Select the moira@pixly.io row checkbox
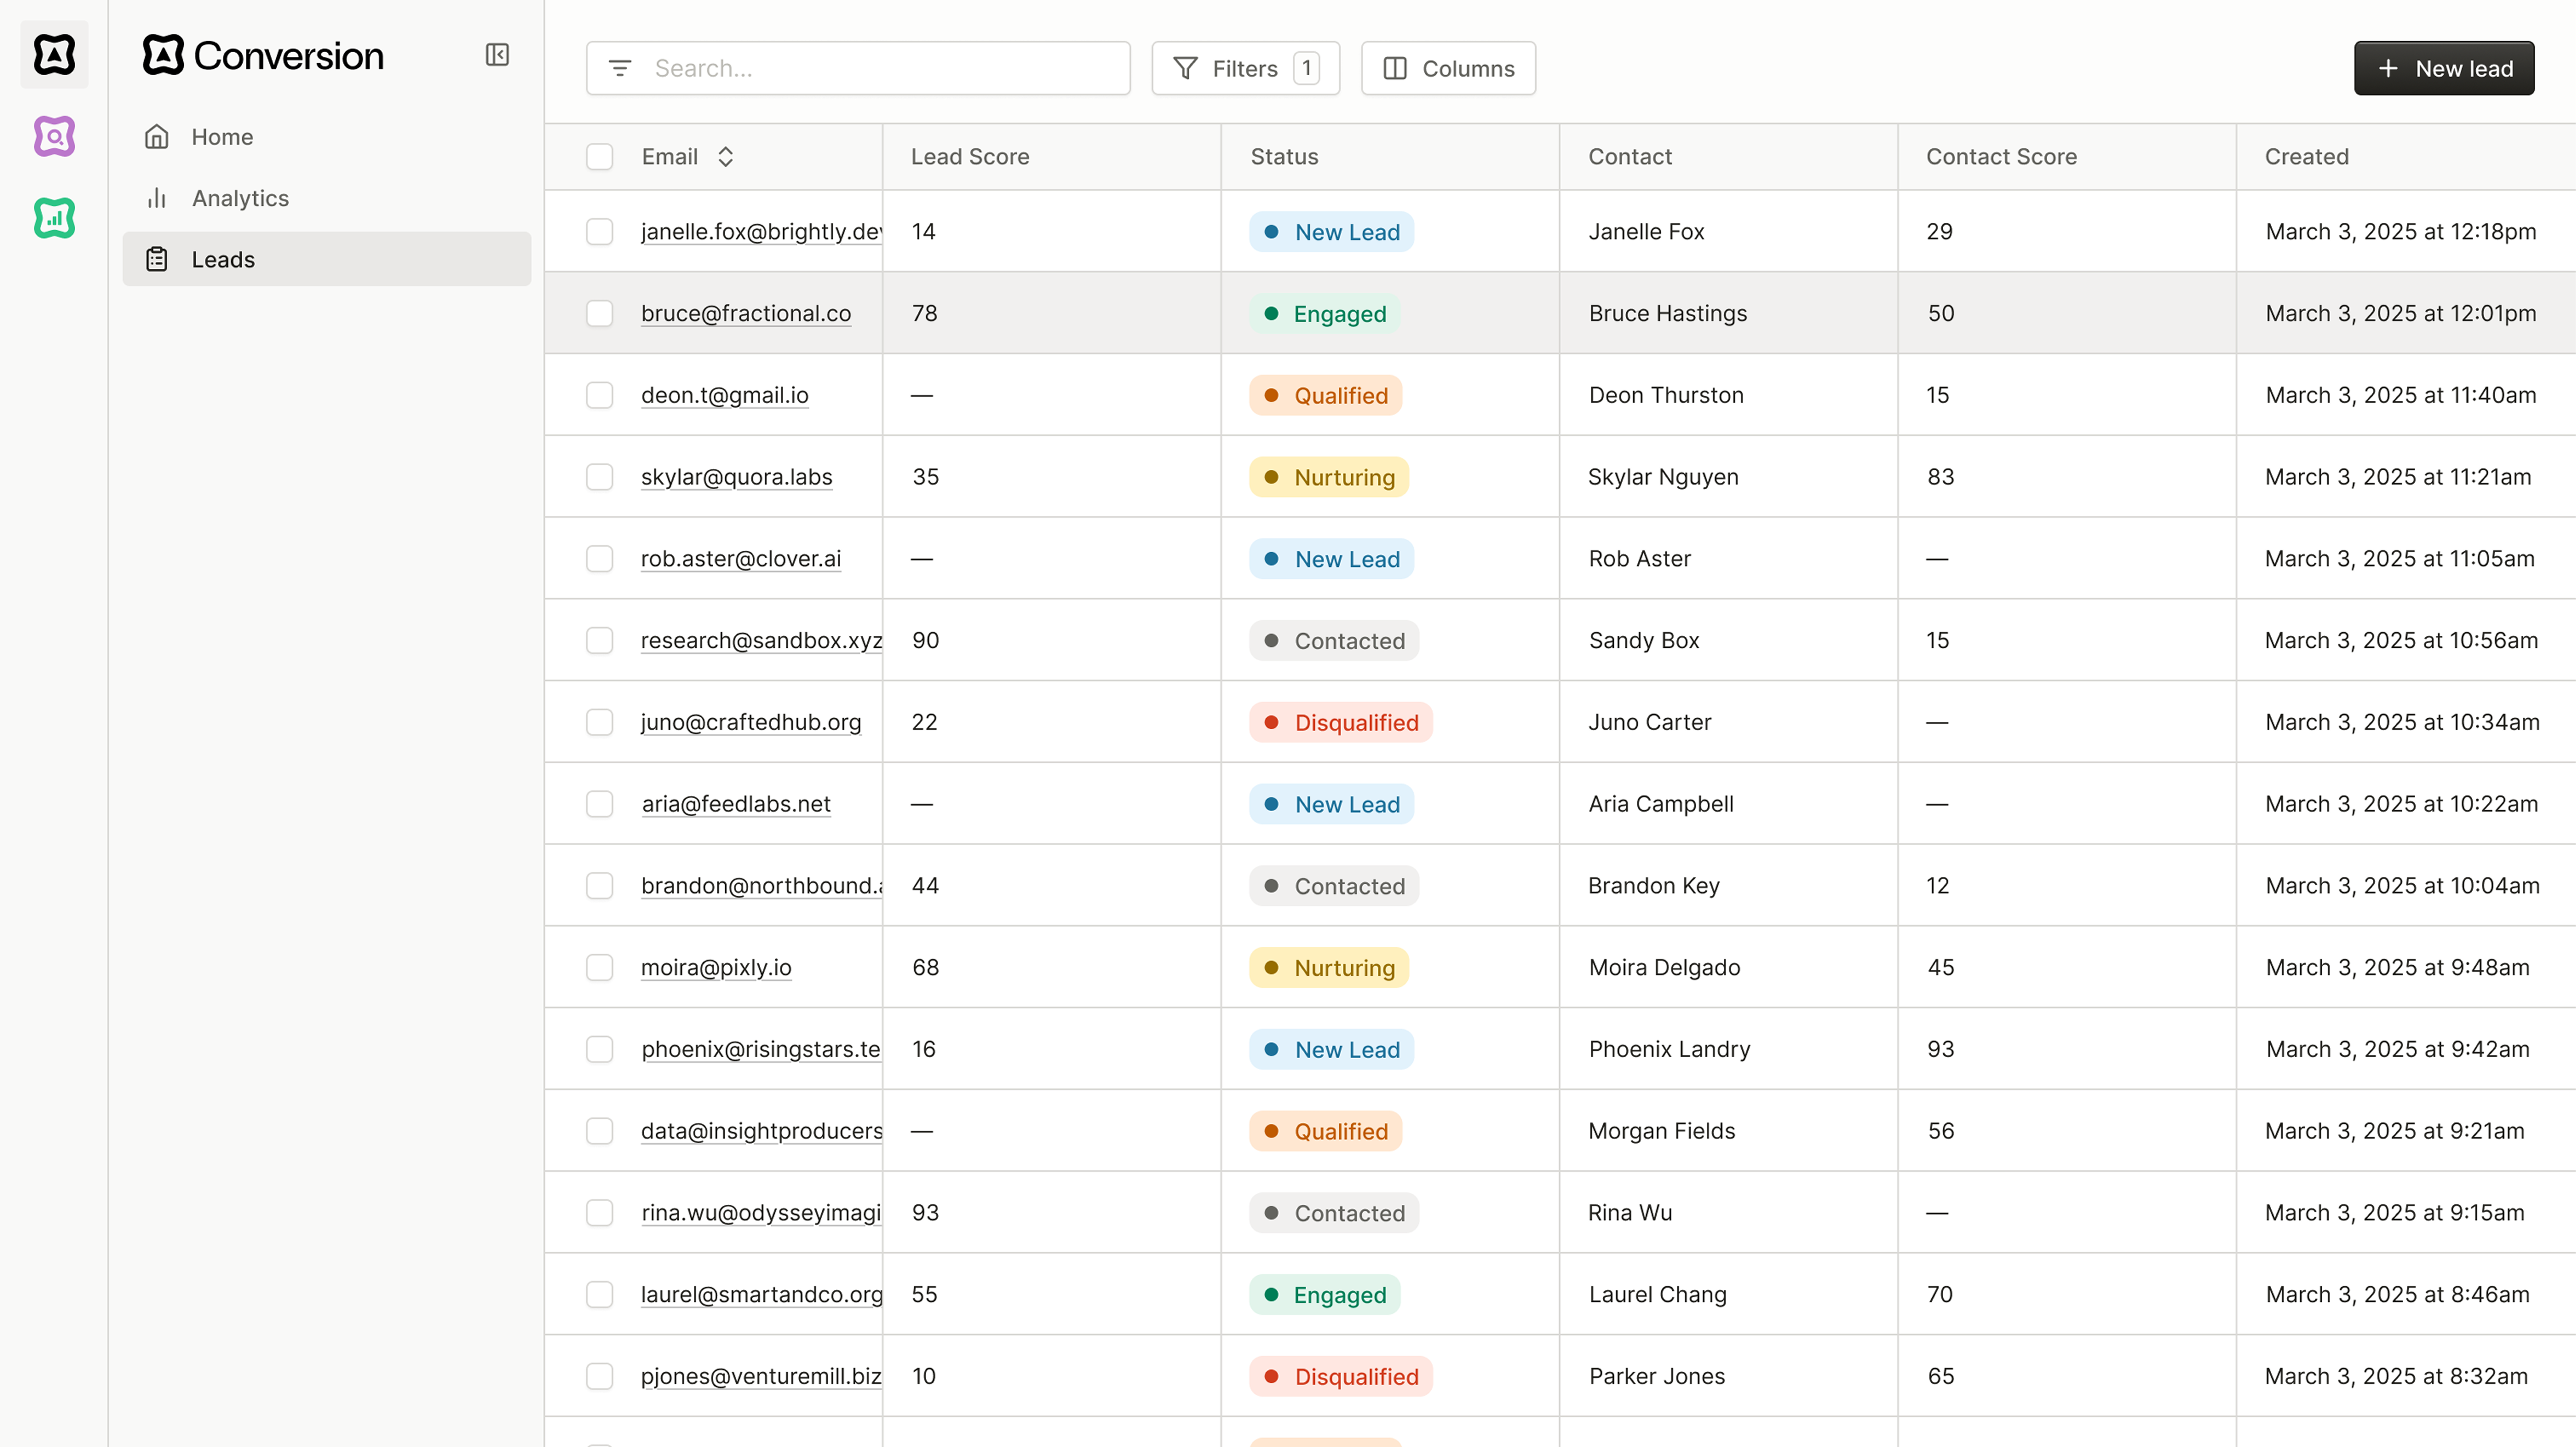 point(599,967)
